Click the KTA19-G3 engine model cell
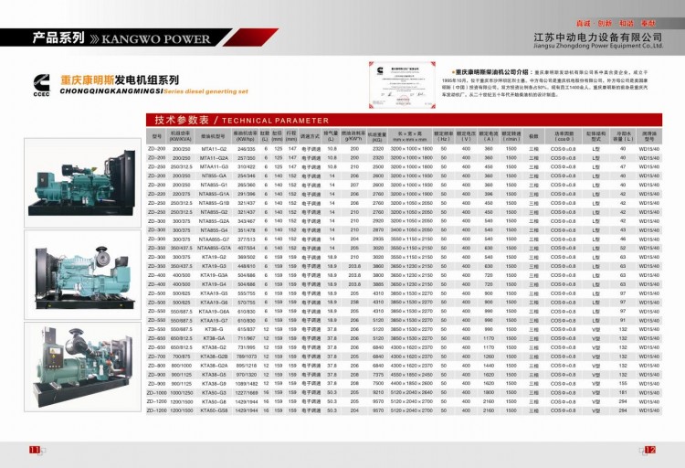This screenshot has width=685, height=468. click(x=214, y=266)
